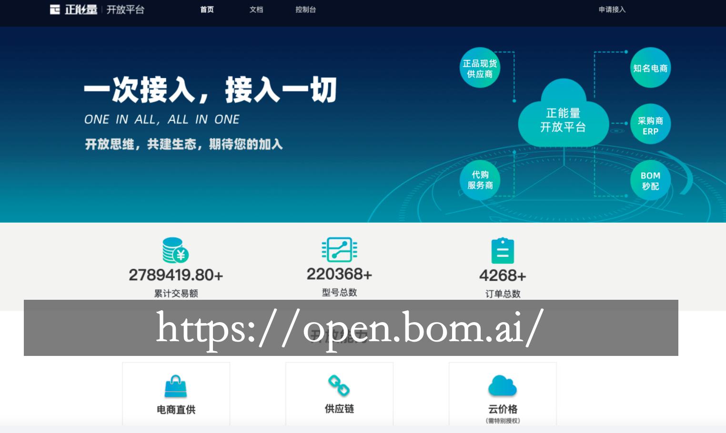The height and width of the screenshot is (433, 726).
Task: Click the 型号总数 label
Action: click(x=339, y=292)
